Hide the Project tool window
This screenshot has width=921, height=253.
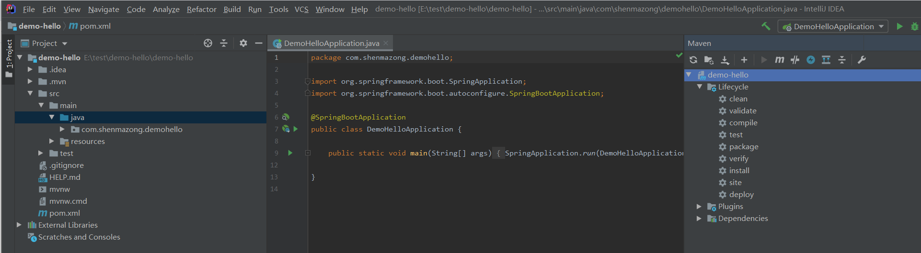pyautogui.click(x=259, y=43)
